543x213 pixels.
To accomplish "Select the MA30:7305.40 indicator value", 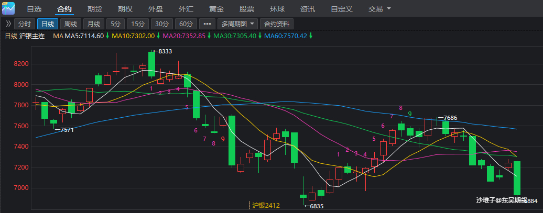I will (235, 36).
